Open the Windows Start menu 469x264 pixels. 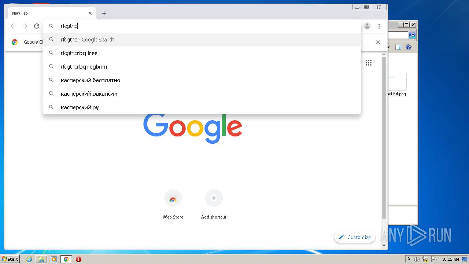pos(10,259)
